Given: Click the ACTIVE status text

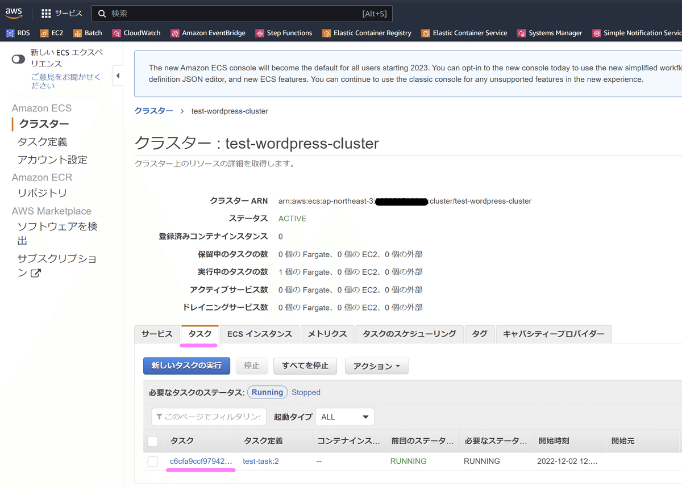Looking at the screenshot, I should 292,219.
